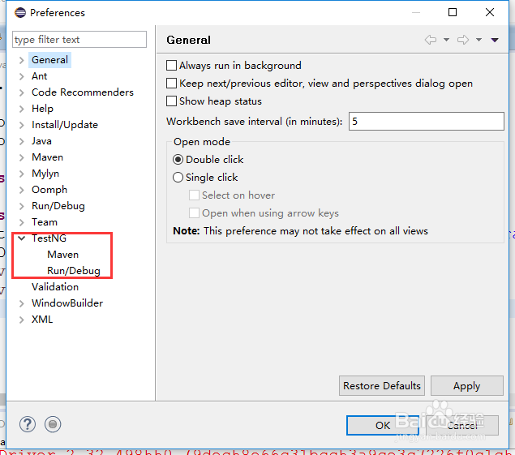The height and width of the screenshot is (455, 515).
Task: Expand the General tree node
Action: point(22,60)
